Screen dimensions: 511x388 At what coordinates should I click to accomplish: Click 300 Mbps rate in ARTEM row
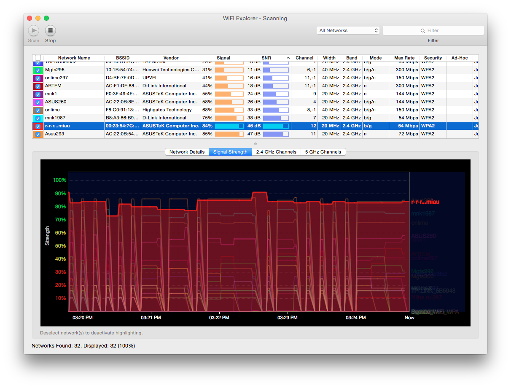click(x=406, y=86)
